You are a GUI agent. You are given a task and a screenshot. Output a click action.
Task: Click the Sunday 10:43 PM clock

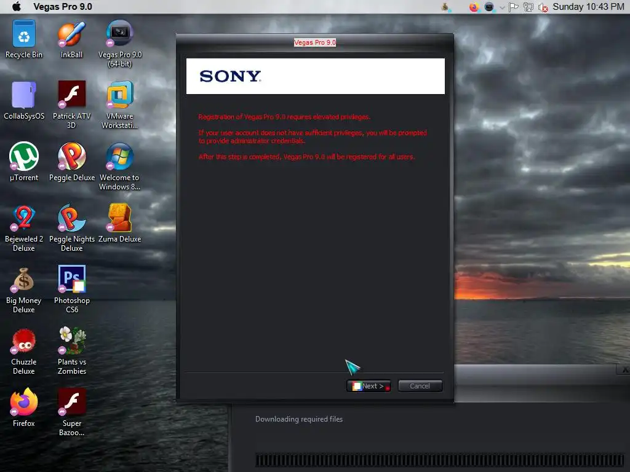click(588, 6)
